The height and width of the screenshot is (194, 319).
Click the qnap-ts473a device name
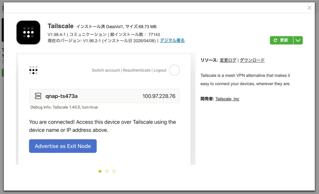click(61, 96)
